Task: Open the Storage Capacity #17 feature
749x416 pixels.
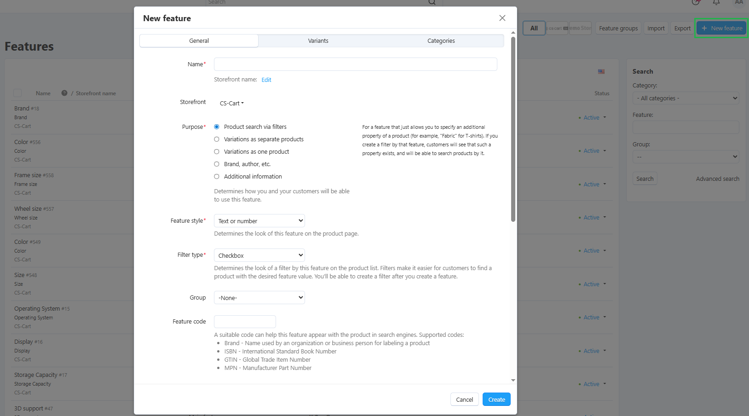Action: pos(36,375)
